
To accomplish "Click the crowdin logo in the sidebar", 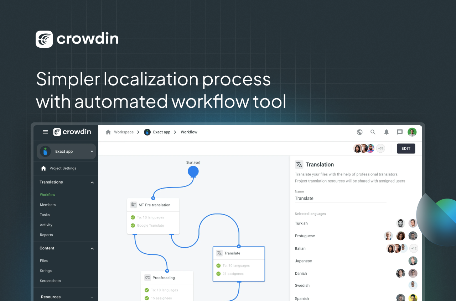I will [72, 132].
